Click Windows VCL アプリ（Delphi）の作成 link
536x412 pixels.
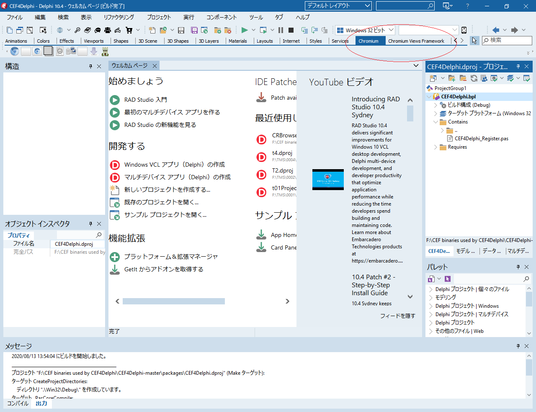[x=174, y=165]
